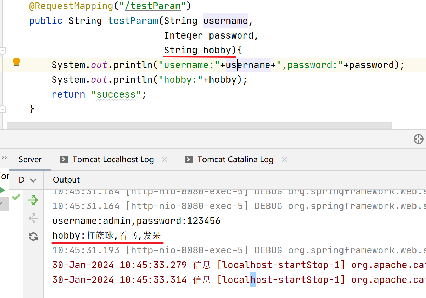Click the crosshair icon above the console
426x298 pixels.
coord(418,139)
